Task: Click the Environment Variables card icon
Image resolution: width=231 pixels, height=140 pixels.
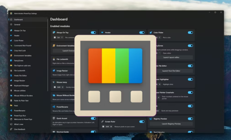Action: click(54, 45)
